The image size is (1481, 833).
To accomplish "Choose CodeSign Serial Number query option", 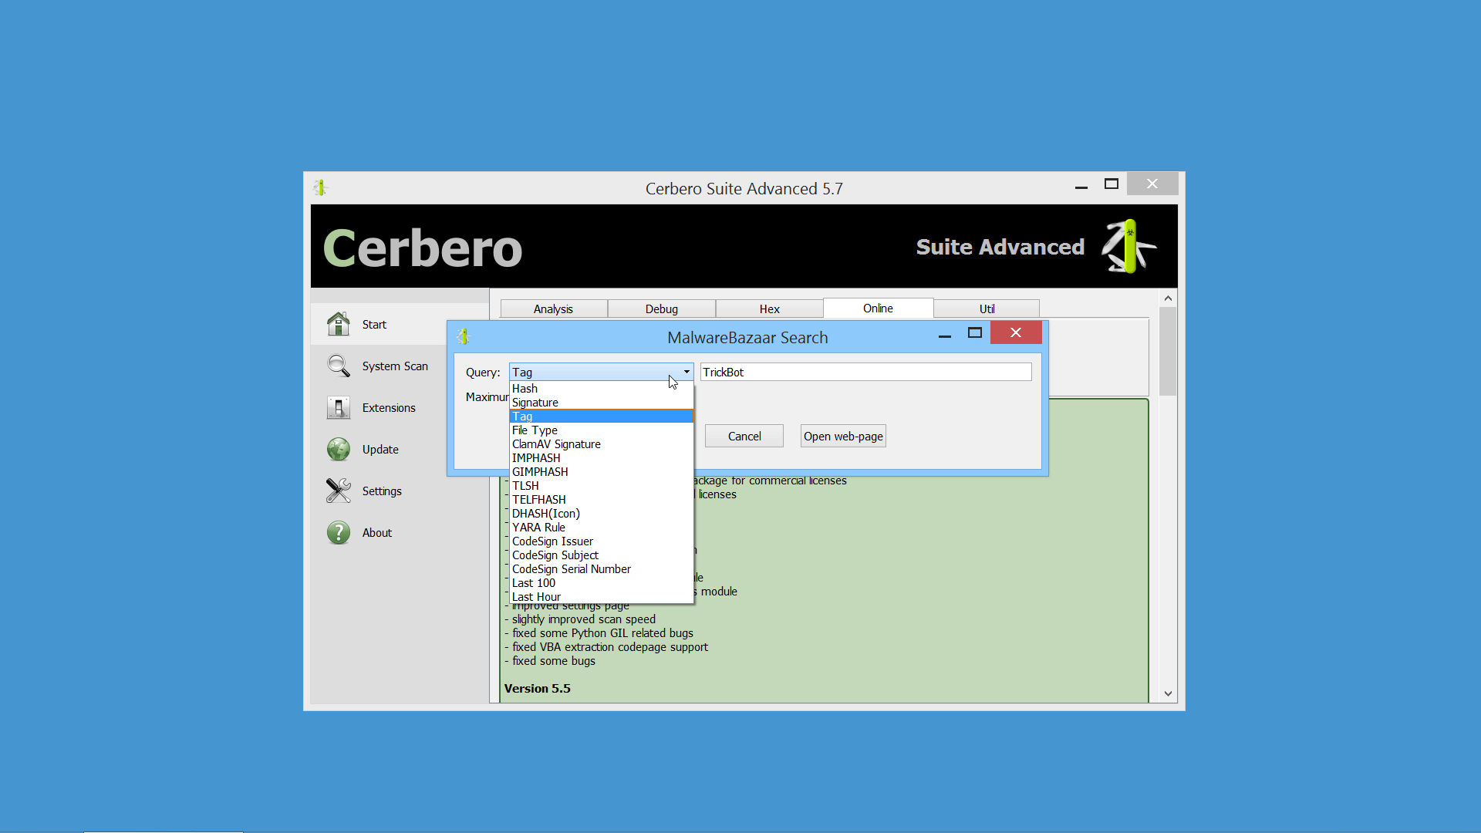I will (602, 569).
